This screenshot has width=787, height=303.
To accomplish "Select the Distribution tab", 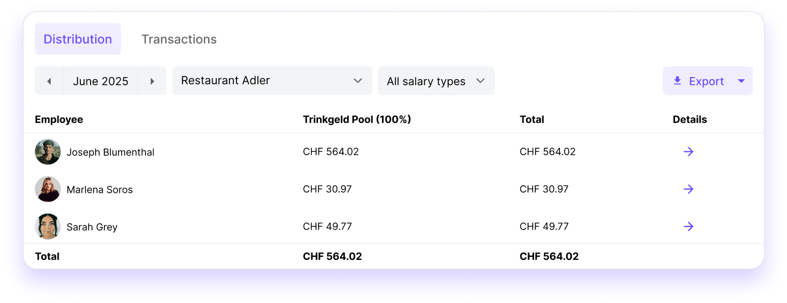I will [x=77, y=39].
